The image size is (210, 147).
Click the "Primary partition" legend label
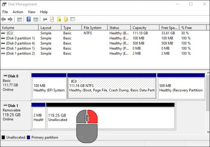click(45, 137)
